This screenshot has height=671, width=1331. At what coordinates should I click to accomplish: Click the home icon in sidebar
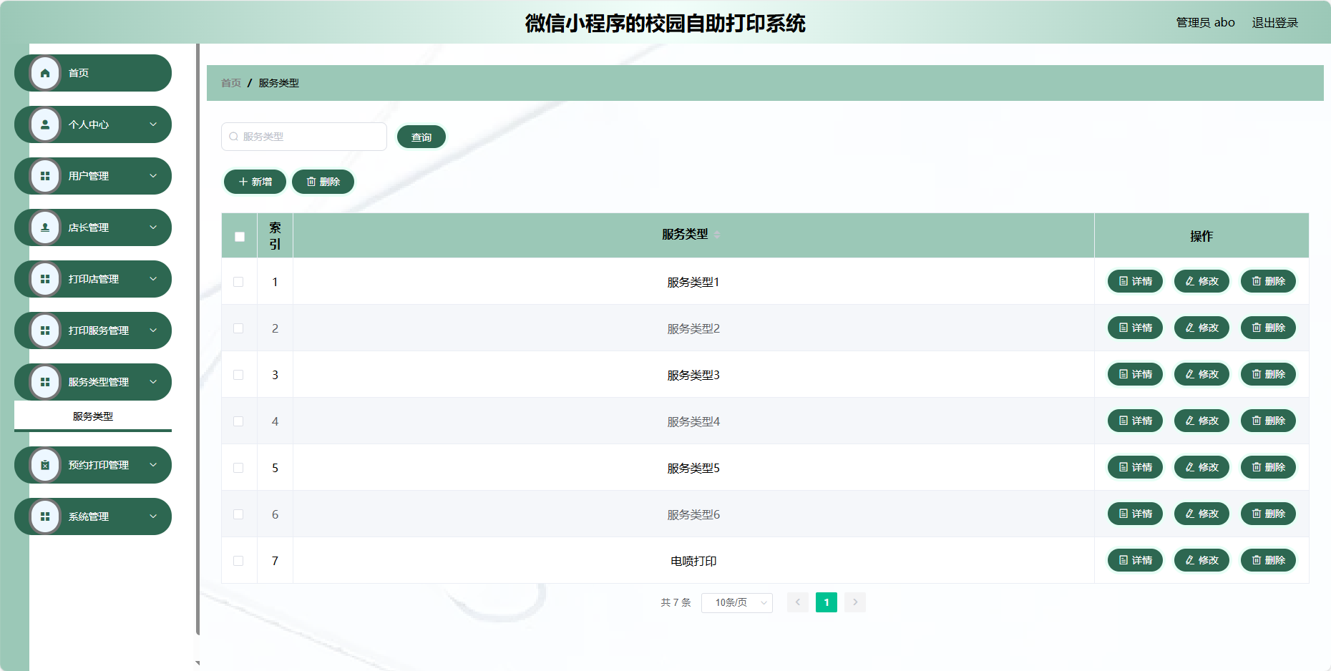tap(45, 73)
